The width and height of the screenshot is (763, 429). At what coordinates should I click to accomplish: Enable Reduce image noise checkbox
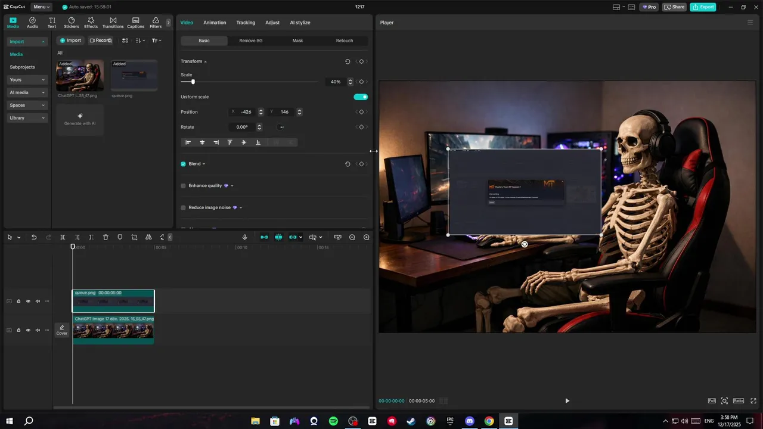184,208
